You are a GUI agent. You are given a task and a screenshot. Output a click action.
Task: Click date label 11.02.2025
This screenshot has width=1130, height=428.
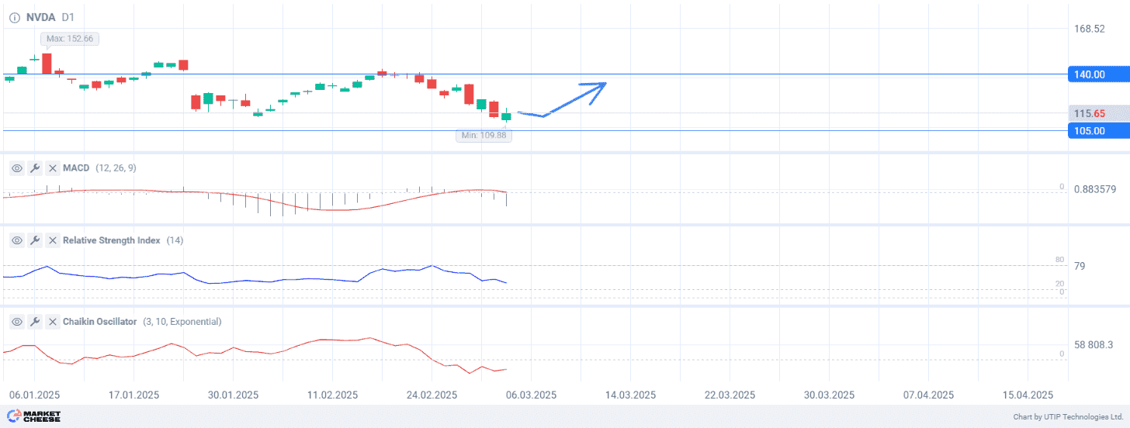(x=332, y=395)
